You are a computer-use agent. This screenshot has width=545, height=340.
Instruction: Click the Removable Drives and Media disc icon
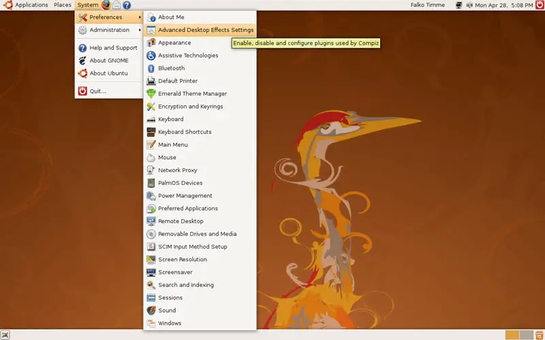[151, 234]
